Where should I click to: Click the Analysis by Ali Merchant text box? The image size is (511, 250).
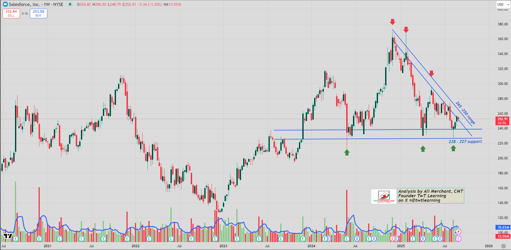[430, 196]
